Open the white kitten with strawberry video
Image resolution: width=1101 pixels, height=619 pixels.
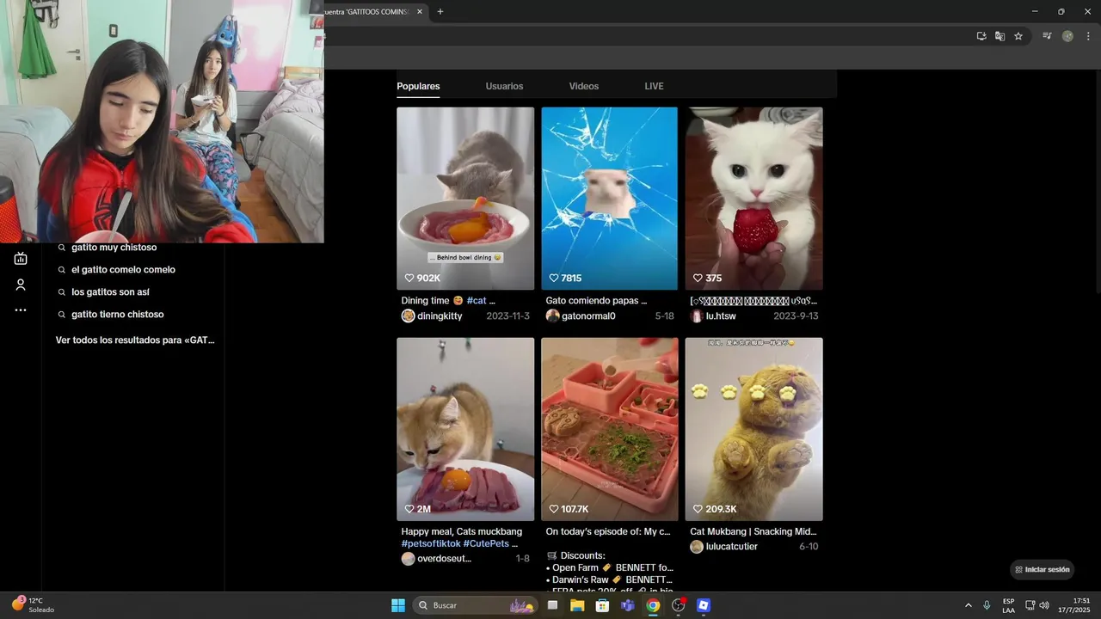754,199
